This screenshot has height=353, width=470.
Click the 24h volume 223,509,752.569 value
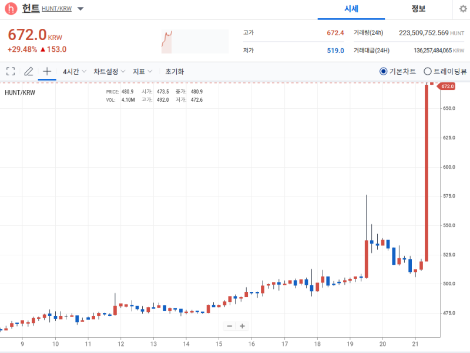[x=424, y=33]
